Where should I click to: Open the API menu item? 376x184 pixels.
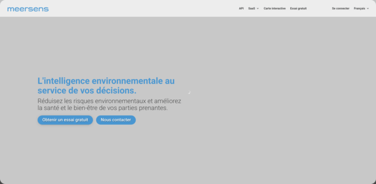tap(241, 8)
